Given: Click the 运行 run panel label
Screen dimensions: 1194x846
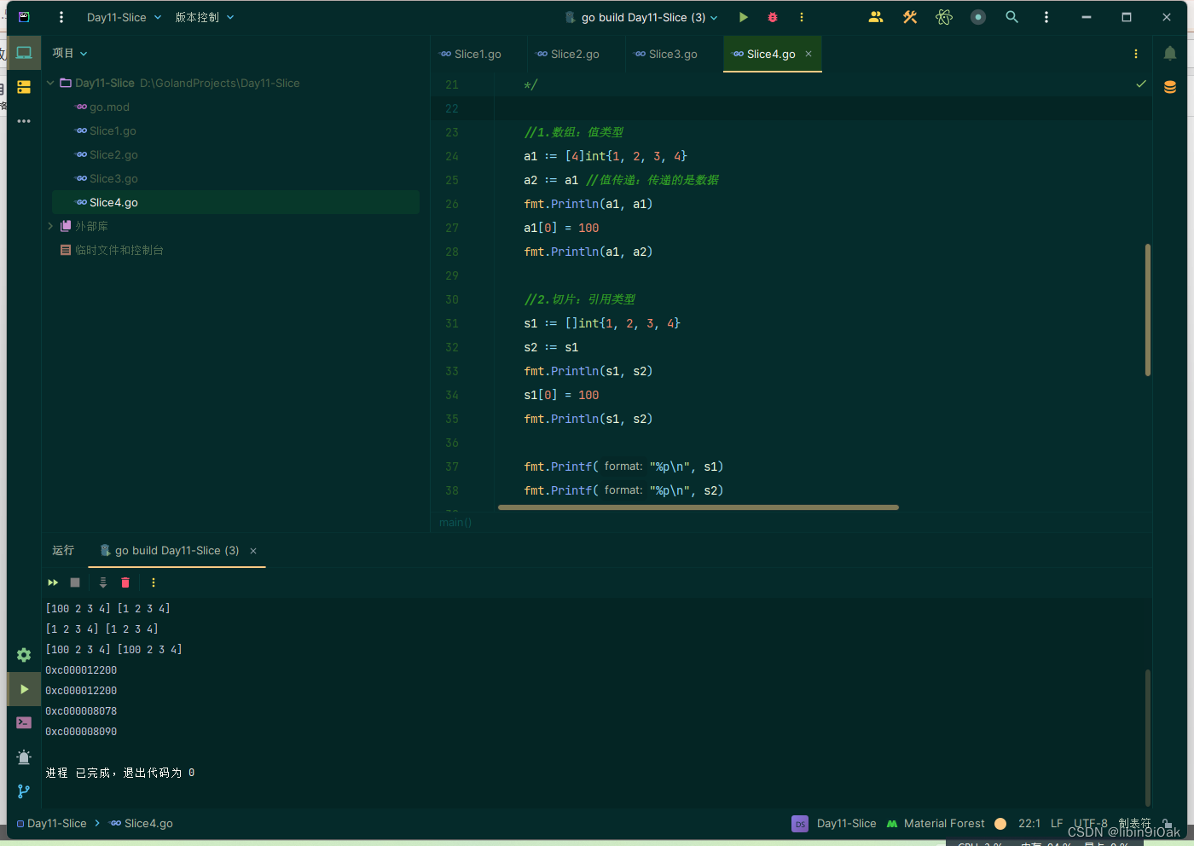Looking at the screenshot, I should click(x=63, y=550).
